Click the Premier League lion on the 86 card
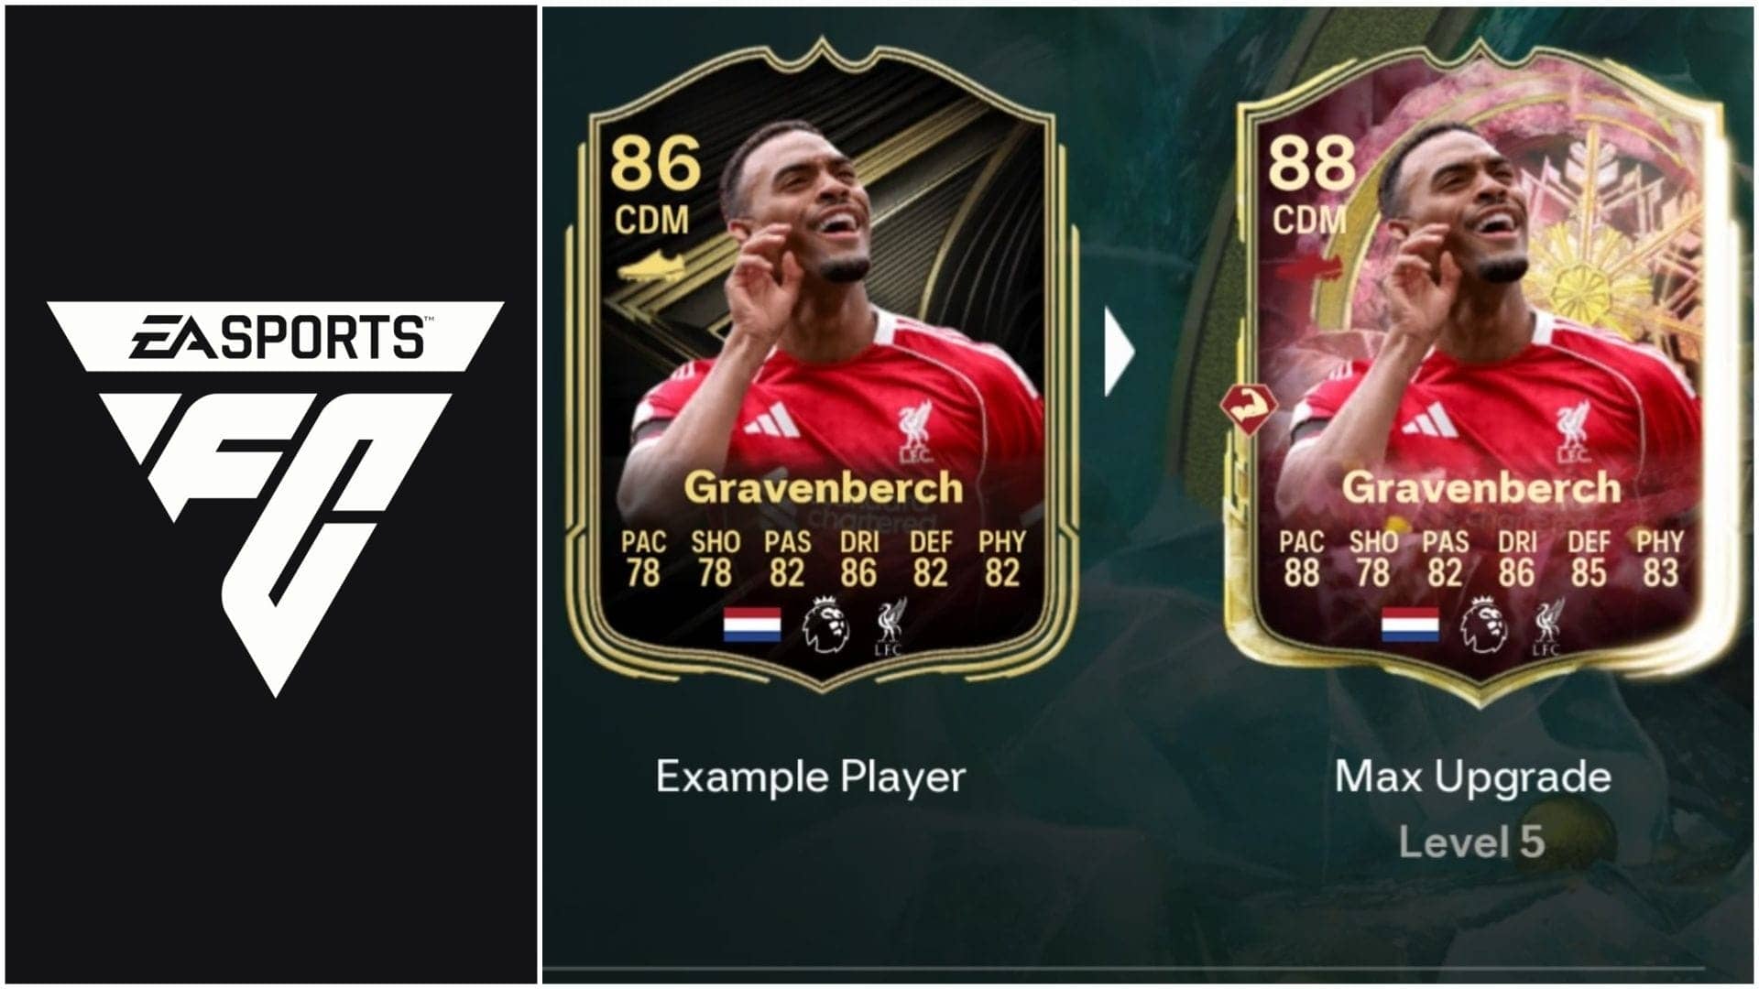This screenshot has width=1759, height=989. [x=825, y=625]
